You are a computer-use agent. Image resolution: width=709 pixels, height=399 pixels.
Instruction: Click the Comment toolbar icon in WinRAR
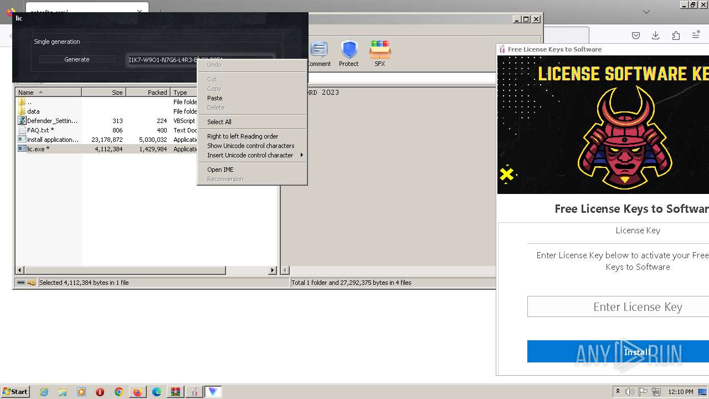point(319,54)
